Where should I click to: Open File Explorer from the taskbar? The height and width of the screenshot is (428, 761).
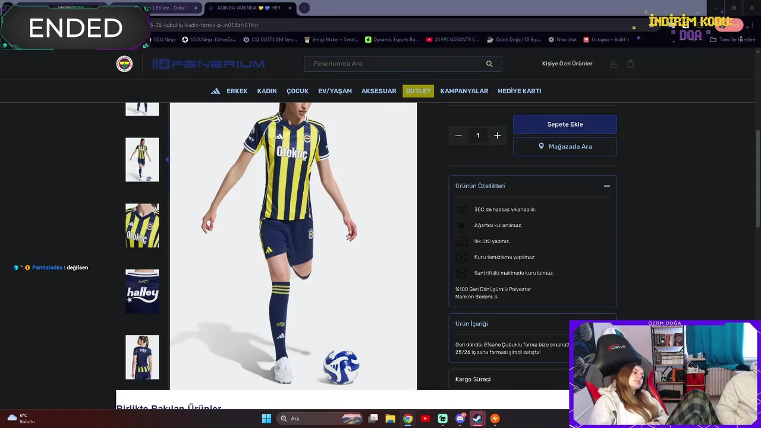pos(391,418)
